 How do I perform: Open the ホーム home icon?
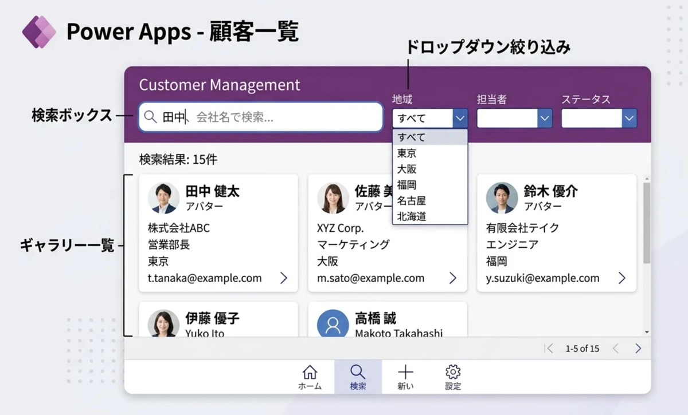pos(310,372)
